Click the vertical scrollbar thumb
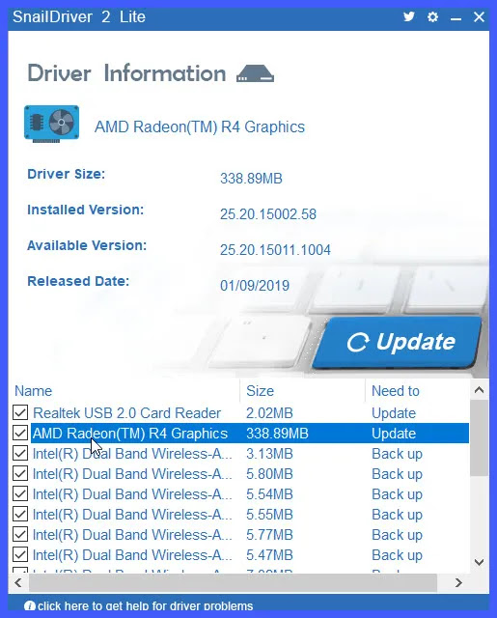This screenshot has height=618, width=497. (479, 438)
